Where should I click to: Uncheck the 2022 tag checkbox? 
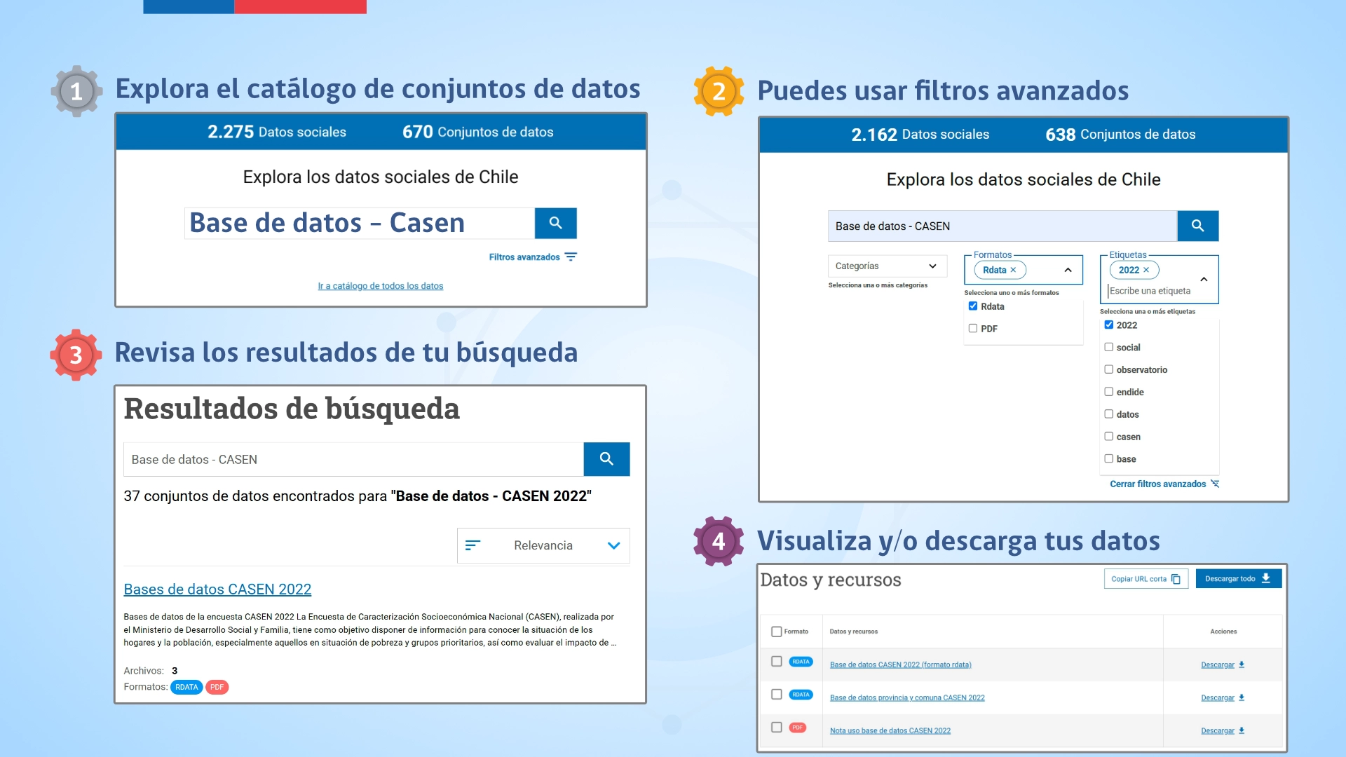[1108, 325]
